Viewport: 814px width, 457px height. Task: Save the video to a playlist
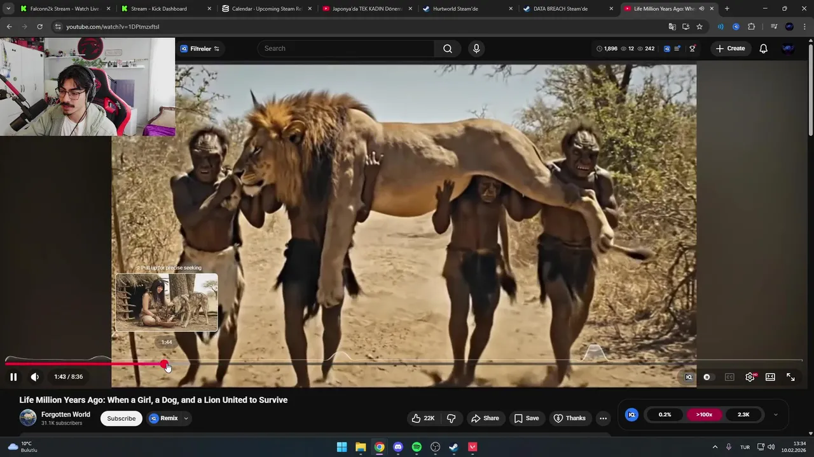(526, 418)
